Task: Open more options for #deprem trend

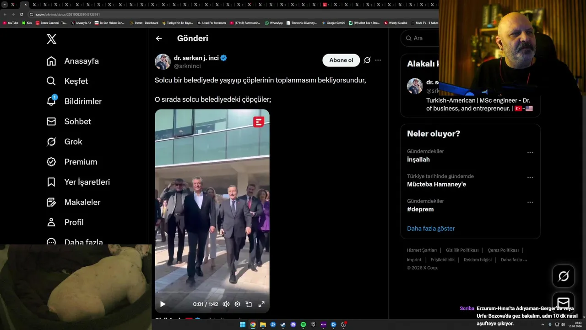Action: pos(530,202)
